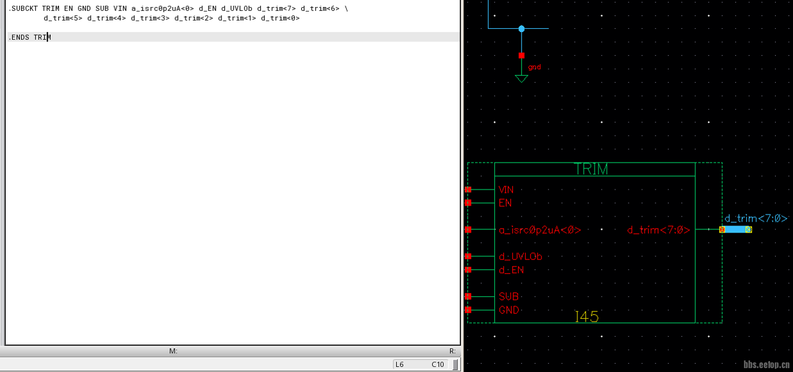Select the SUB pin red square

pyautogui.click(x=468, y=296)
